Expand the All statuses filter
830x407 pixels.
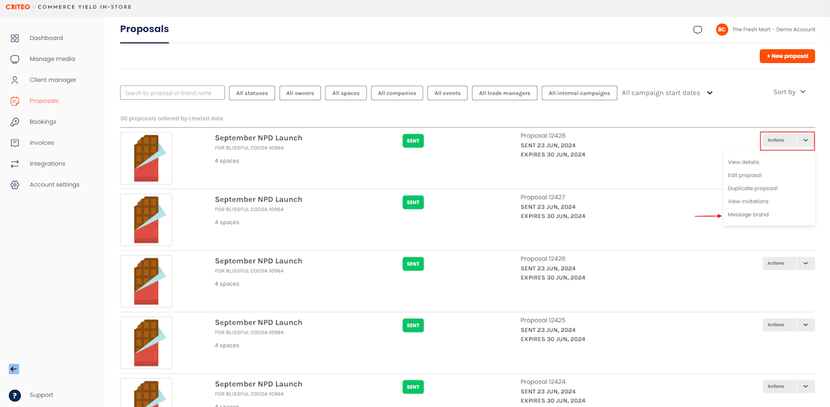[x=252, y=93]
